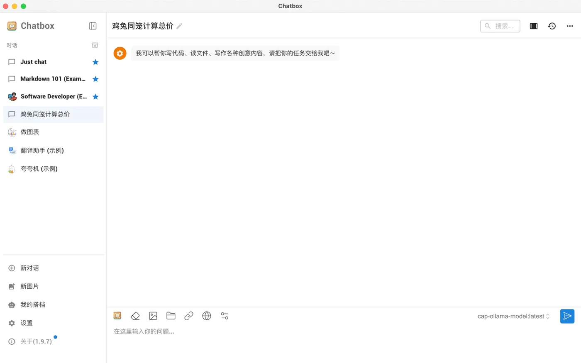Click the Software Developer avatar icon
581x363 pixels.
pos(12,97)
